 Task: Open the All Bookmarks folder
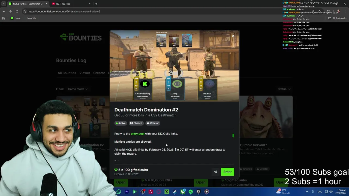[337, 18]
